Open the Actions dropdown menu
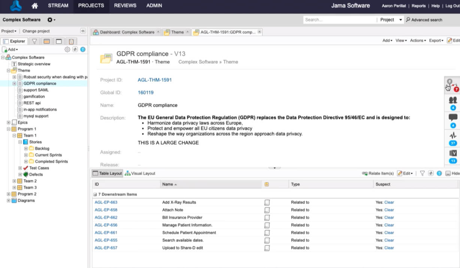Screen dimensions: 460x268 click(418, 40)
